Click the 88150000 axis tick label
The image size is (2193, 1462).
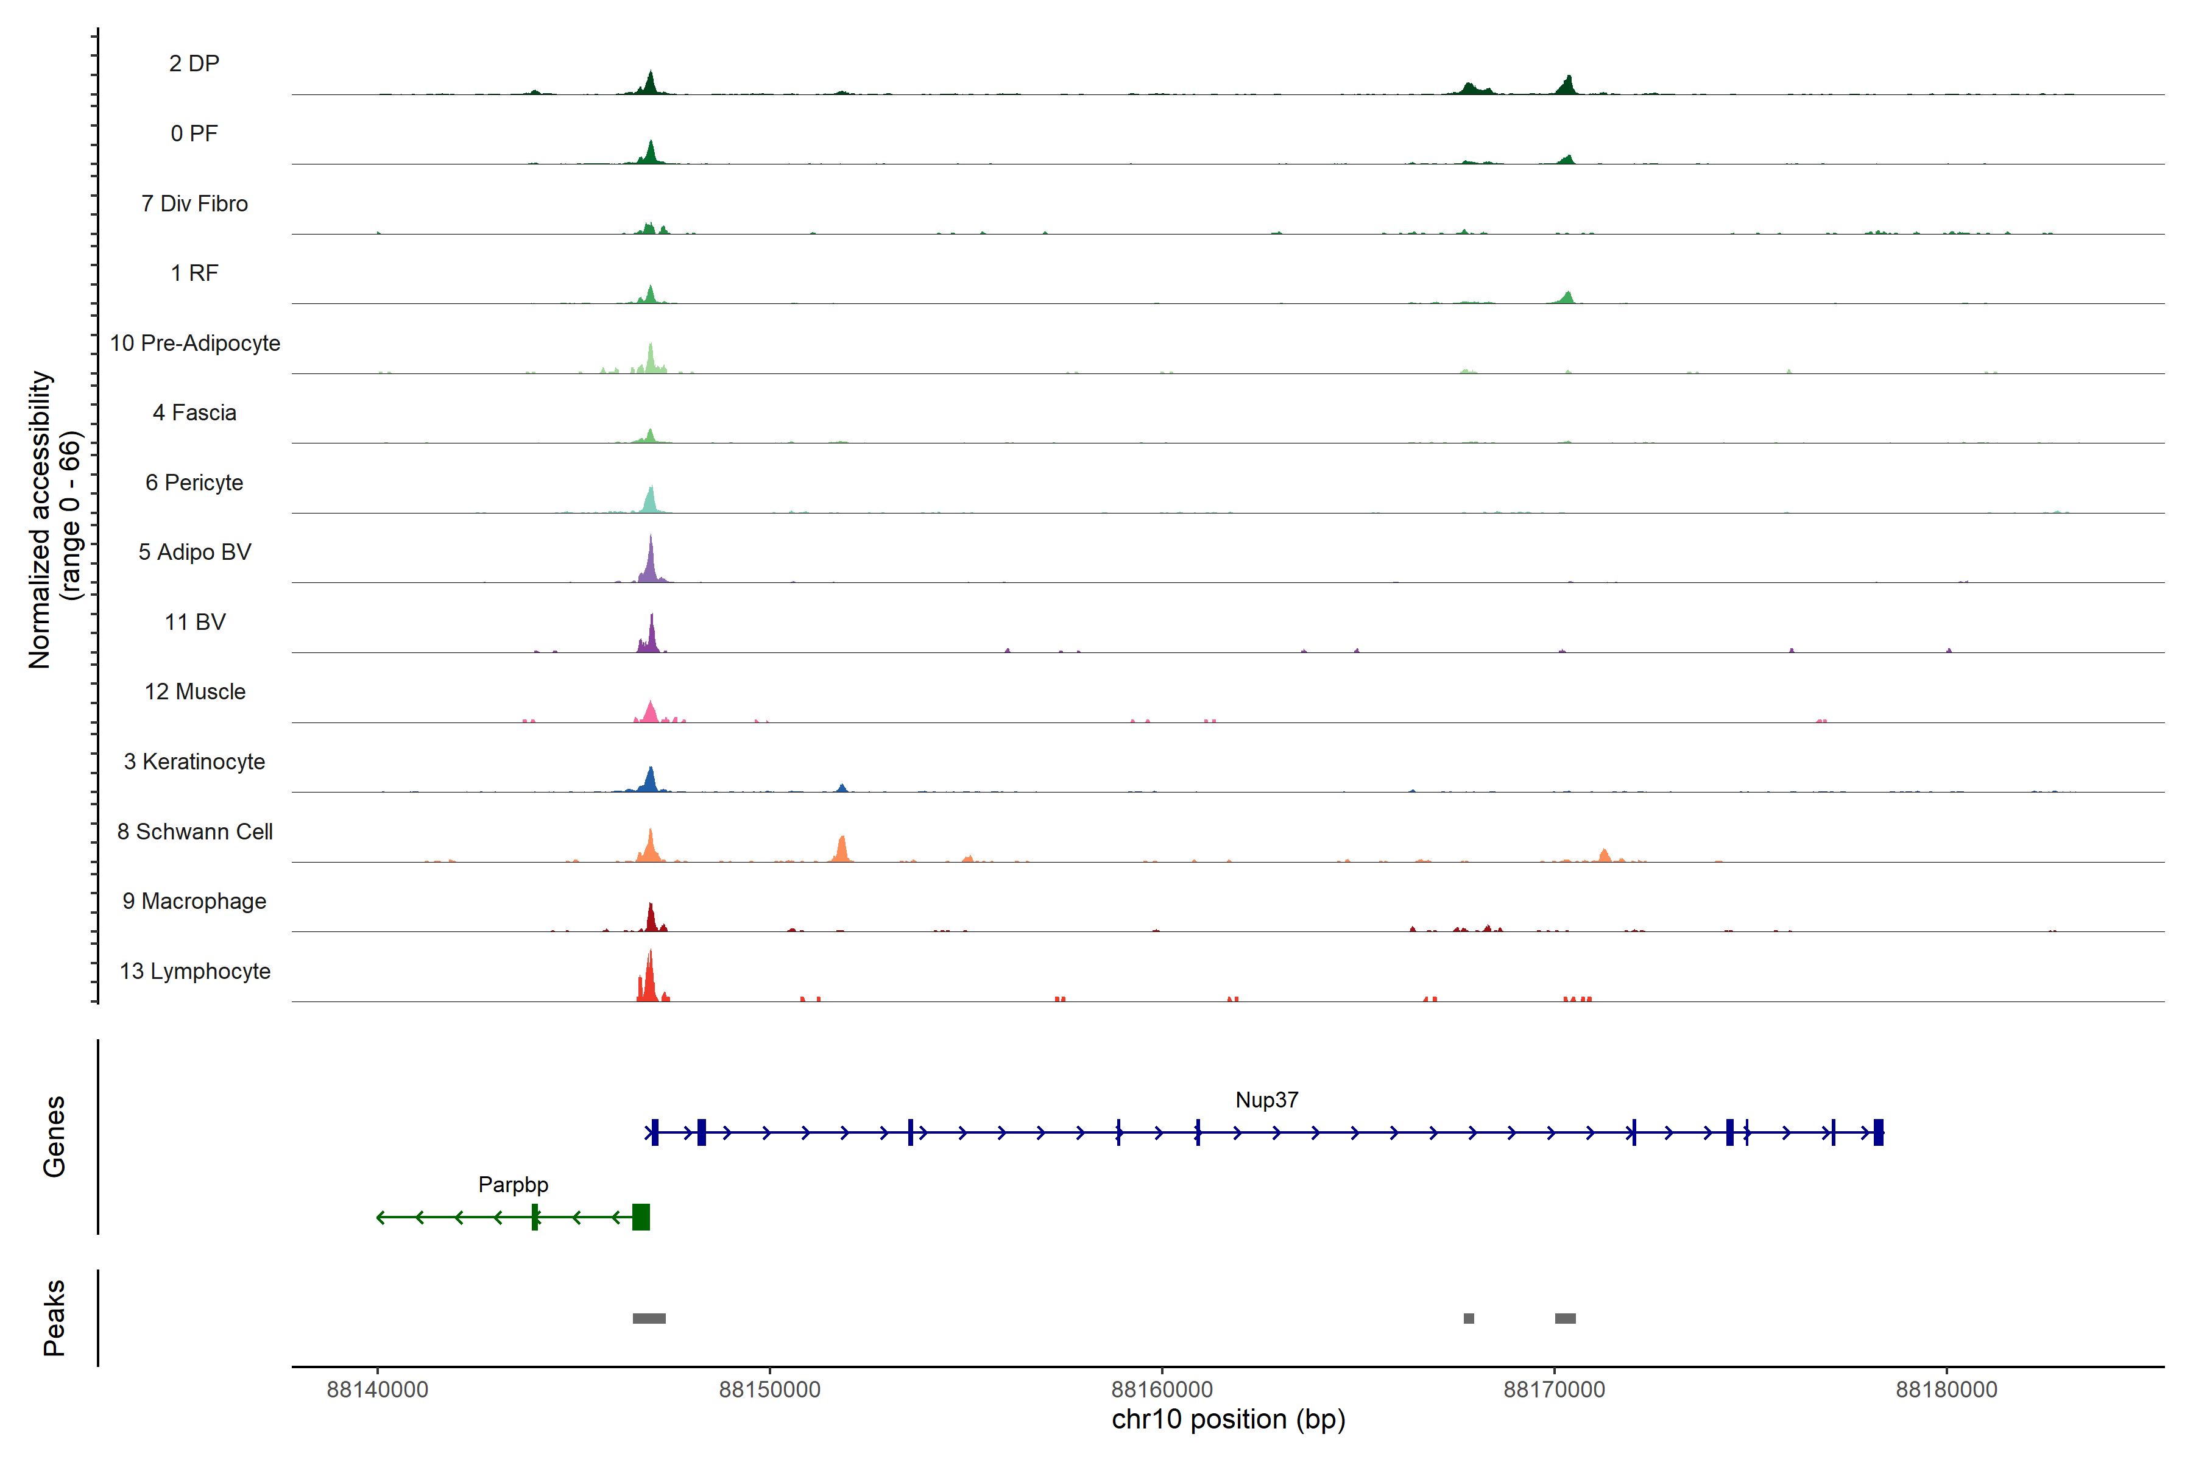pos(769,1390)
